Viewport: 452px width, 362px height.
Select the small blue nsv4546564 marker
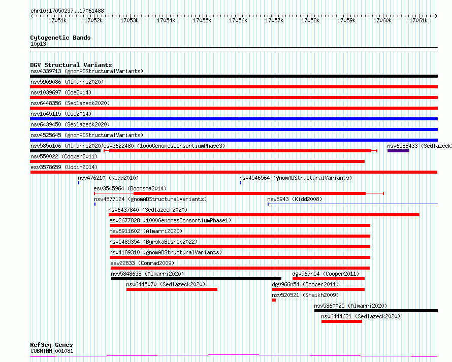pos(240,183)
